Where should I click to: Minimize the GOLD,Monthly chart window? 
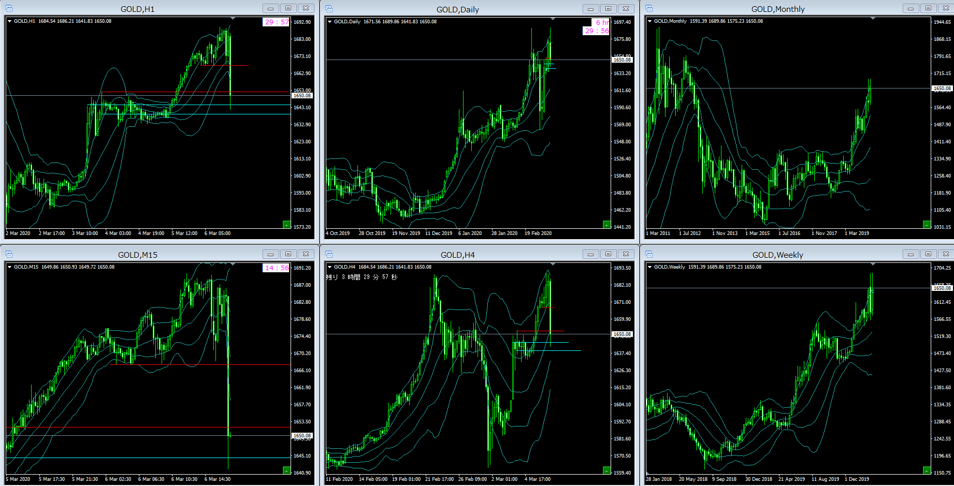pyautogui.click(x=910, y=8)
